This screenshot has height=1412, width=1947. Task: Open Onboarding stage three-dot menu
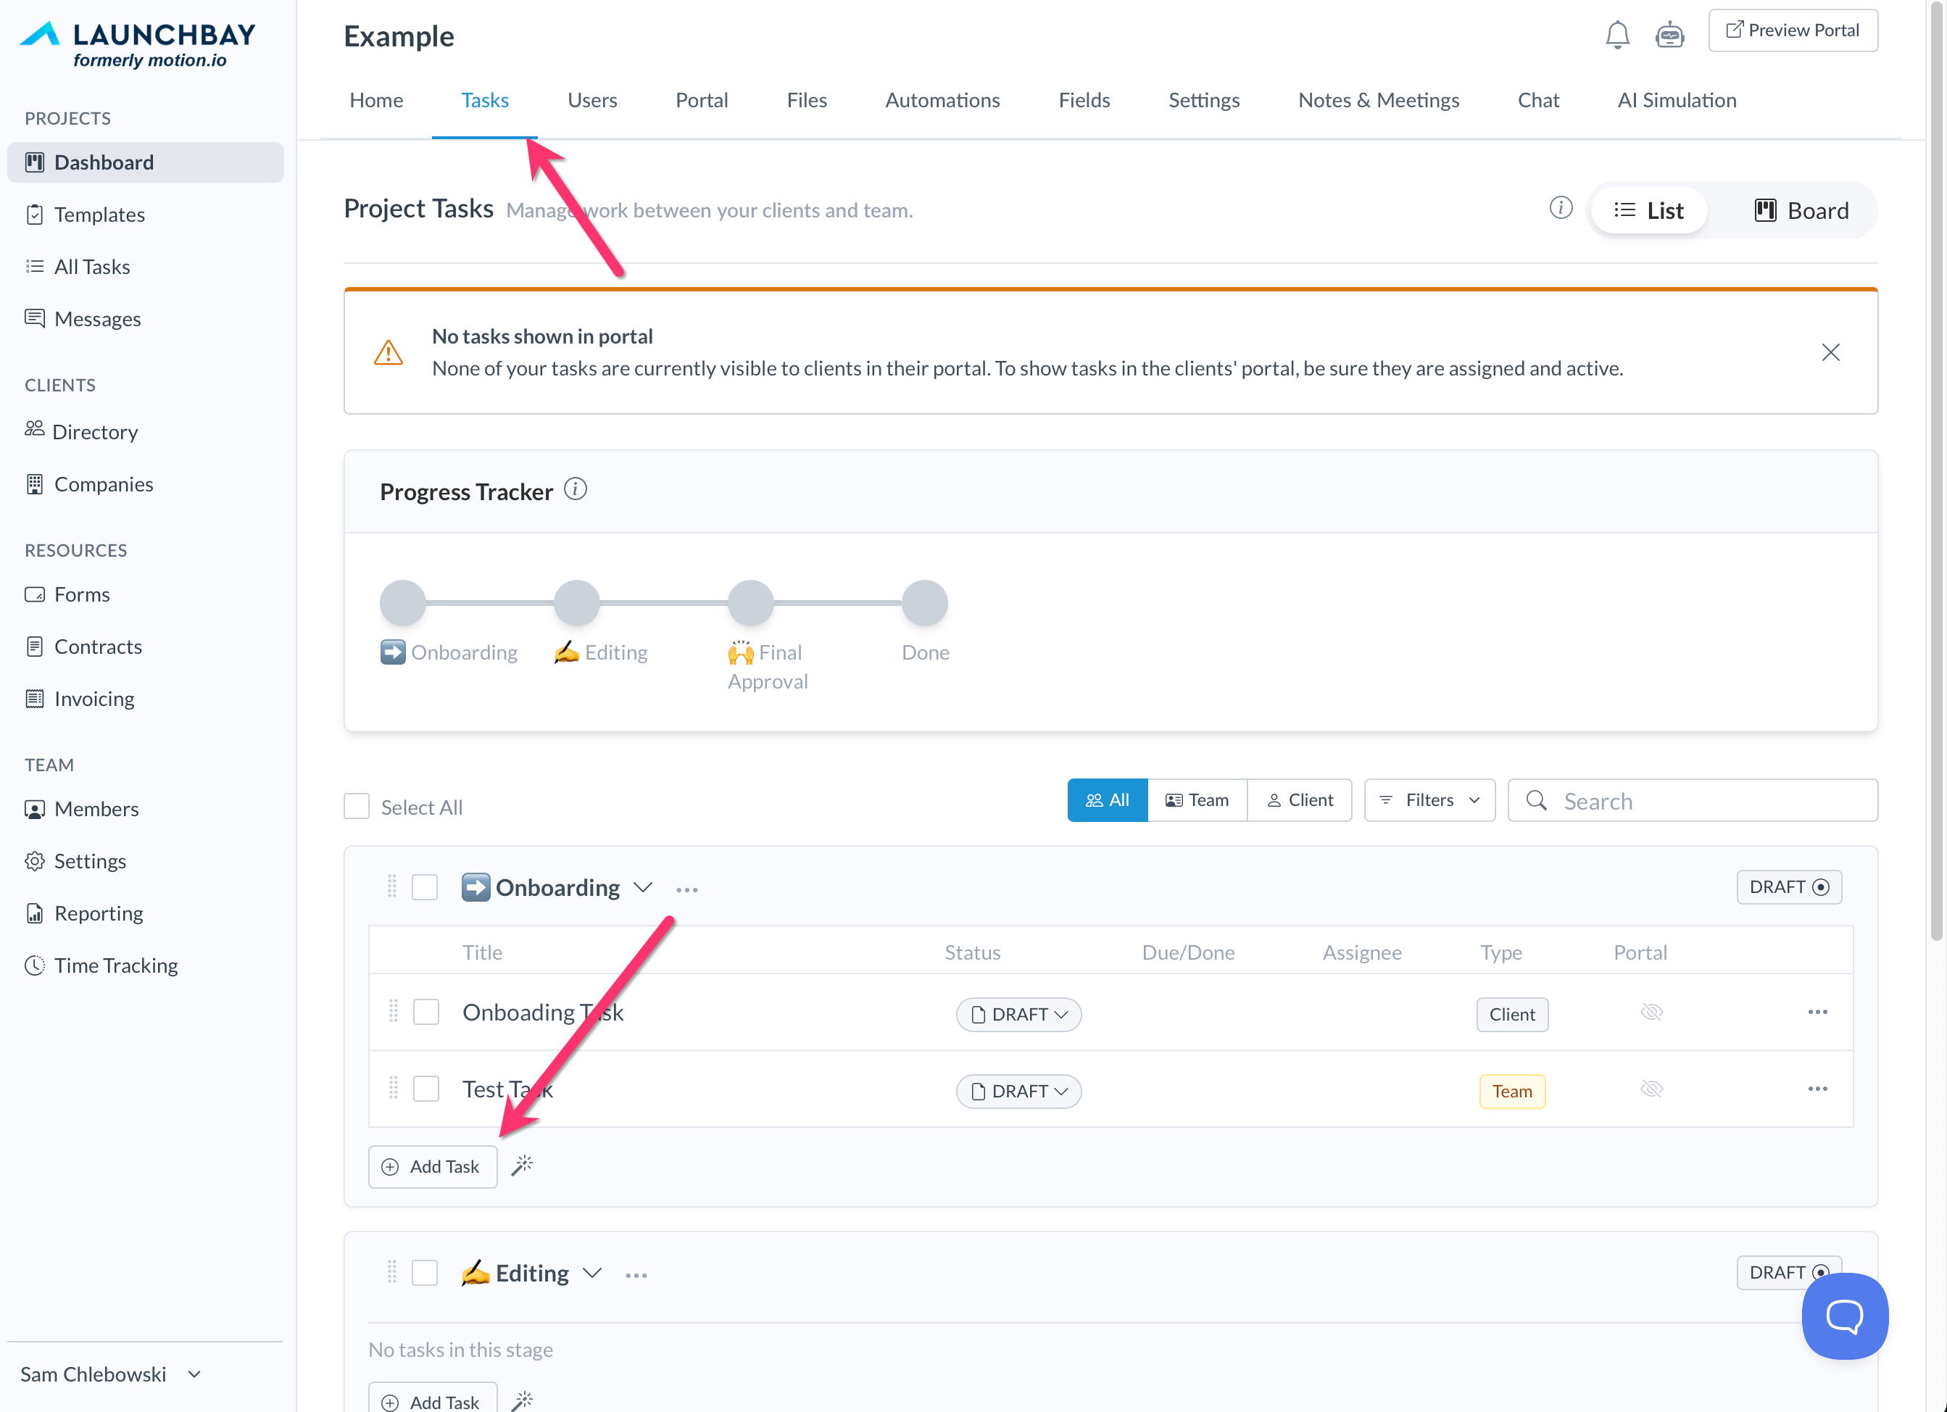686,889
